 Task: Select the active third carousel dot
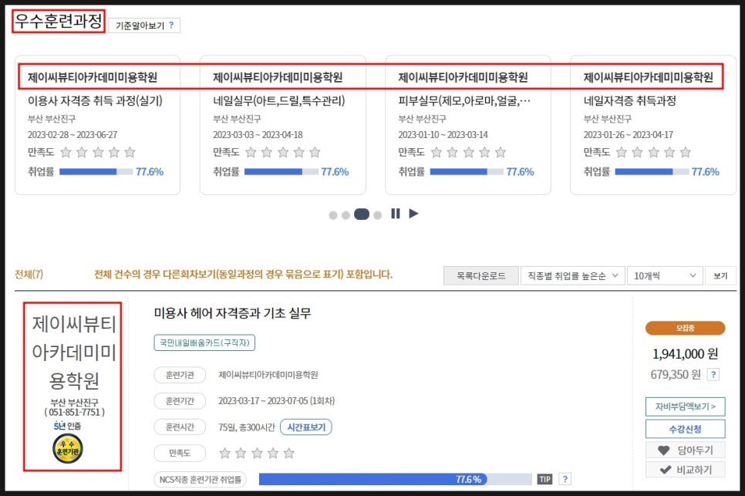coord(362,214)
